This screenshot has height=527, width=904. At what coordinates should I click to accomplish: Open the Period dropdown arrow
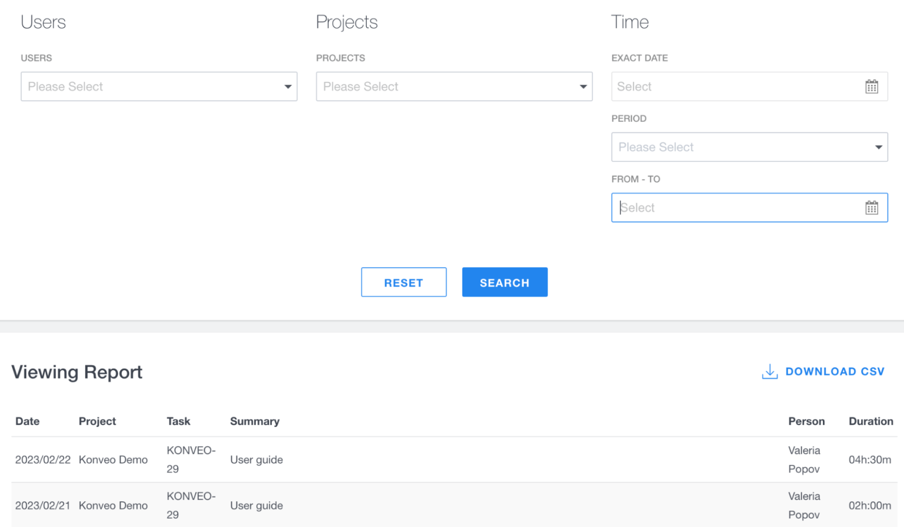click(878, 147)
